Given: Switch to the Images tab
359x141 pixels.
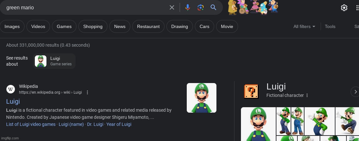Looking at the screenshot, I should (x=12, y=26).
